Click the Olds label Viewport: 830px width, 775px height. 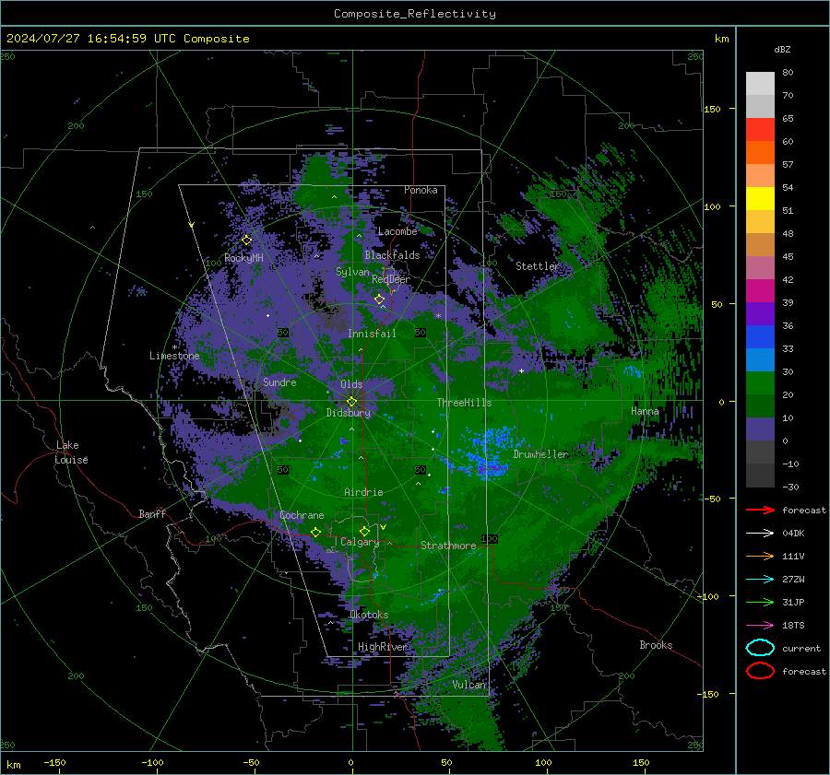pyautogui.click(x=351, y=384)
